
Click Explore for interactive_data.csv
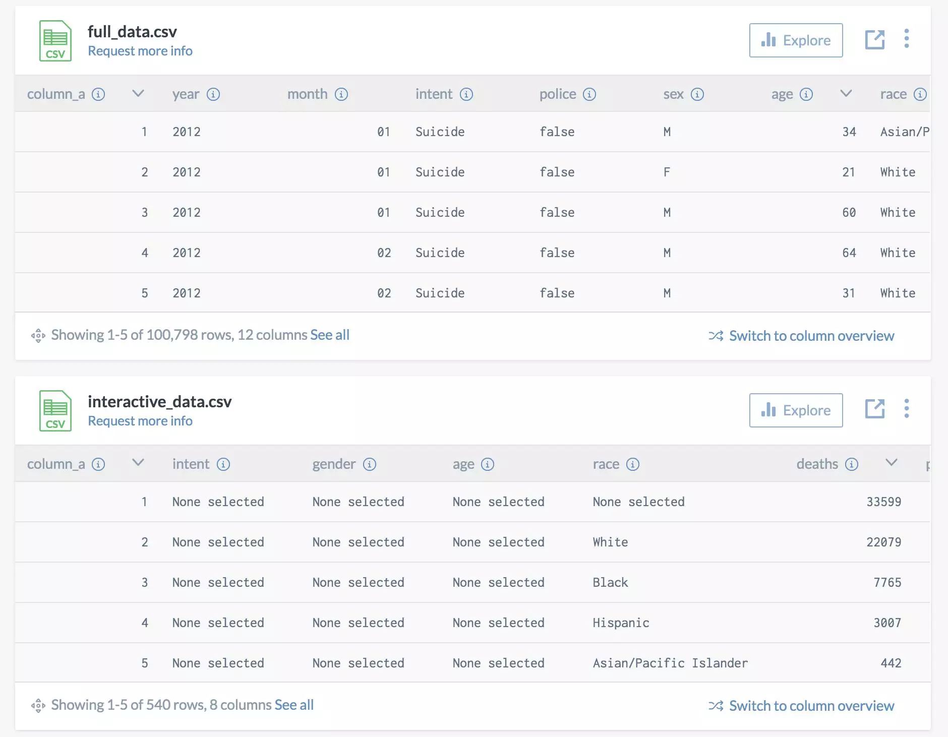coord(796,410)
